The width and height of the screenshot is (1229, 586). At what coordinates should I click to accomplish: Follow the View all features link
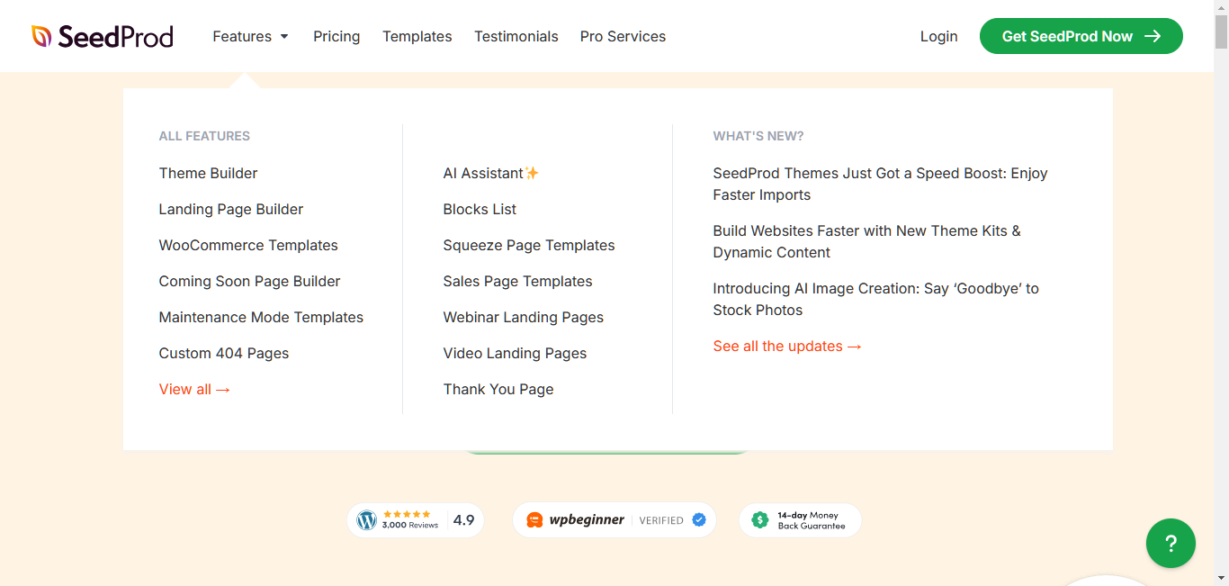[x=194, y=389]
